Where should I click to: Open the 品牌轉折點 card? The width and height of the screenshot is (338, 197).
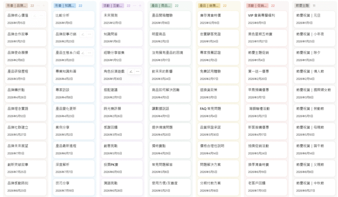click(26, 94)
